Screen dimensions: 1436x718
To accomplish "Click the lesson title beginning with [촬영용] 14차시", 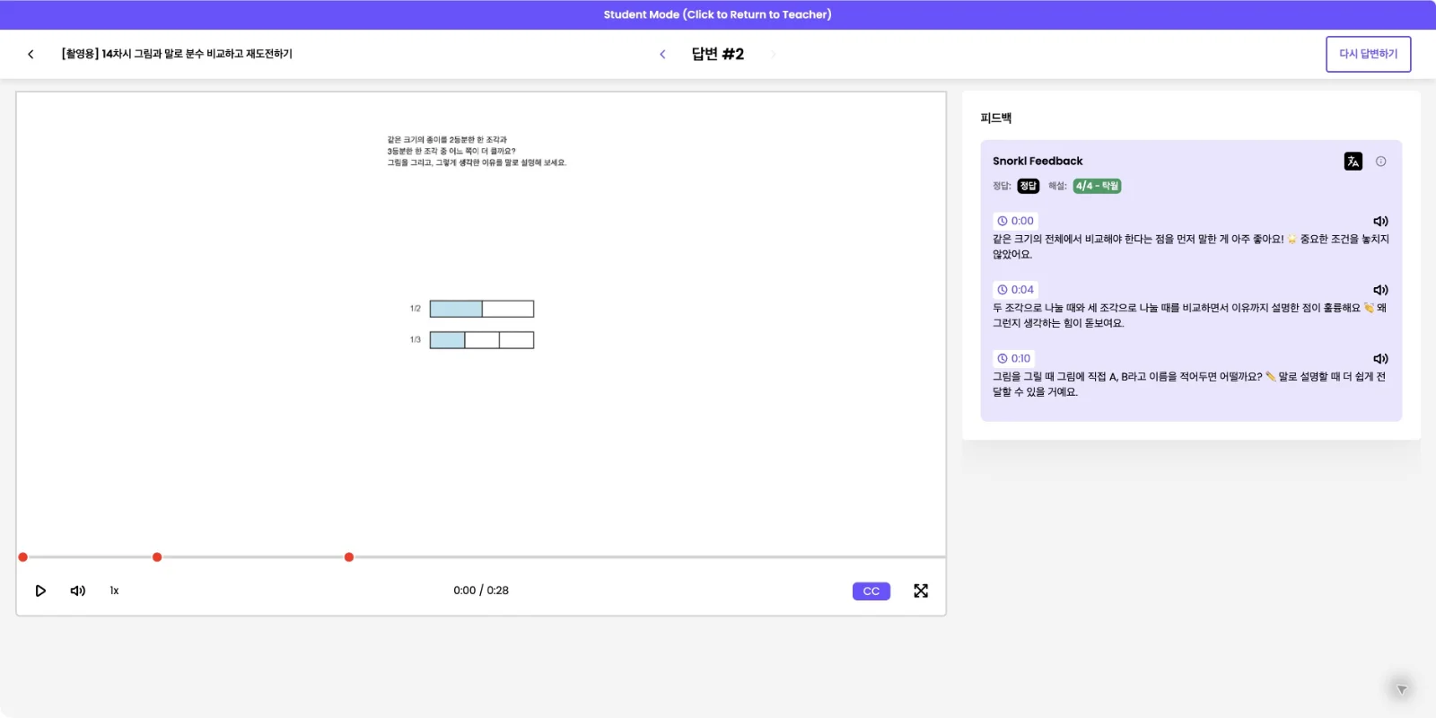I will (x=177, y=54).
